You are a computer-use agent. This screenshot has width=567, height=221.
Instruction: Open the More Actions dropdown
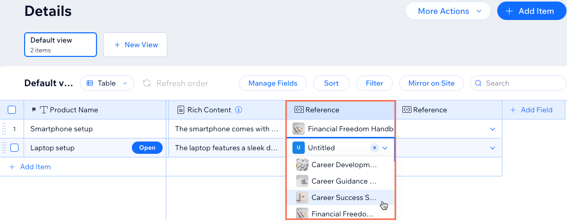(448, 11)
